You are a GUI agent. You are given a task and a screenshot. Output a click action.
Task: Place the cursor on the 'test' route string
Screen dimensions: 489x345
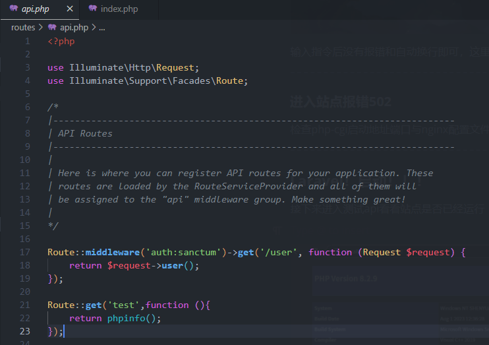point(125,305)
